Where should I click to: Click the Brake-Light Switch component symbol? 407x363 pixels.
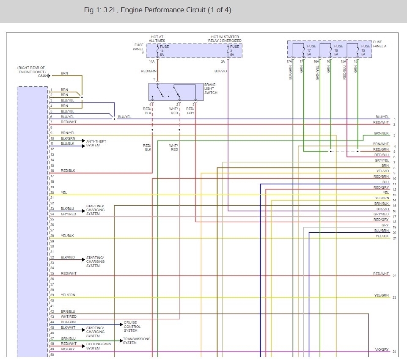176,92
